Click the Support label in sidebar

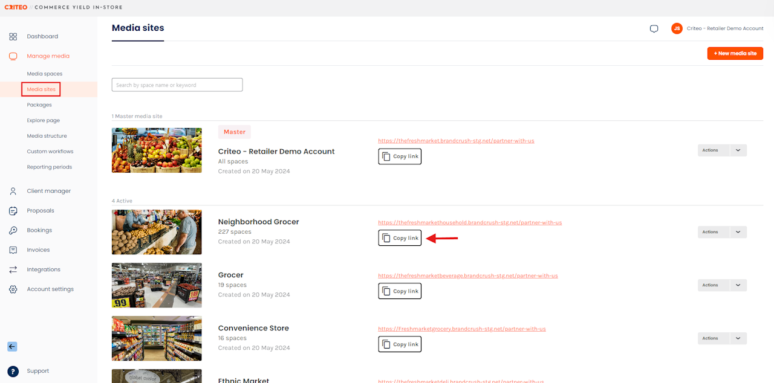[x=38, y=371]
